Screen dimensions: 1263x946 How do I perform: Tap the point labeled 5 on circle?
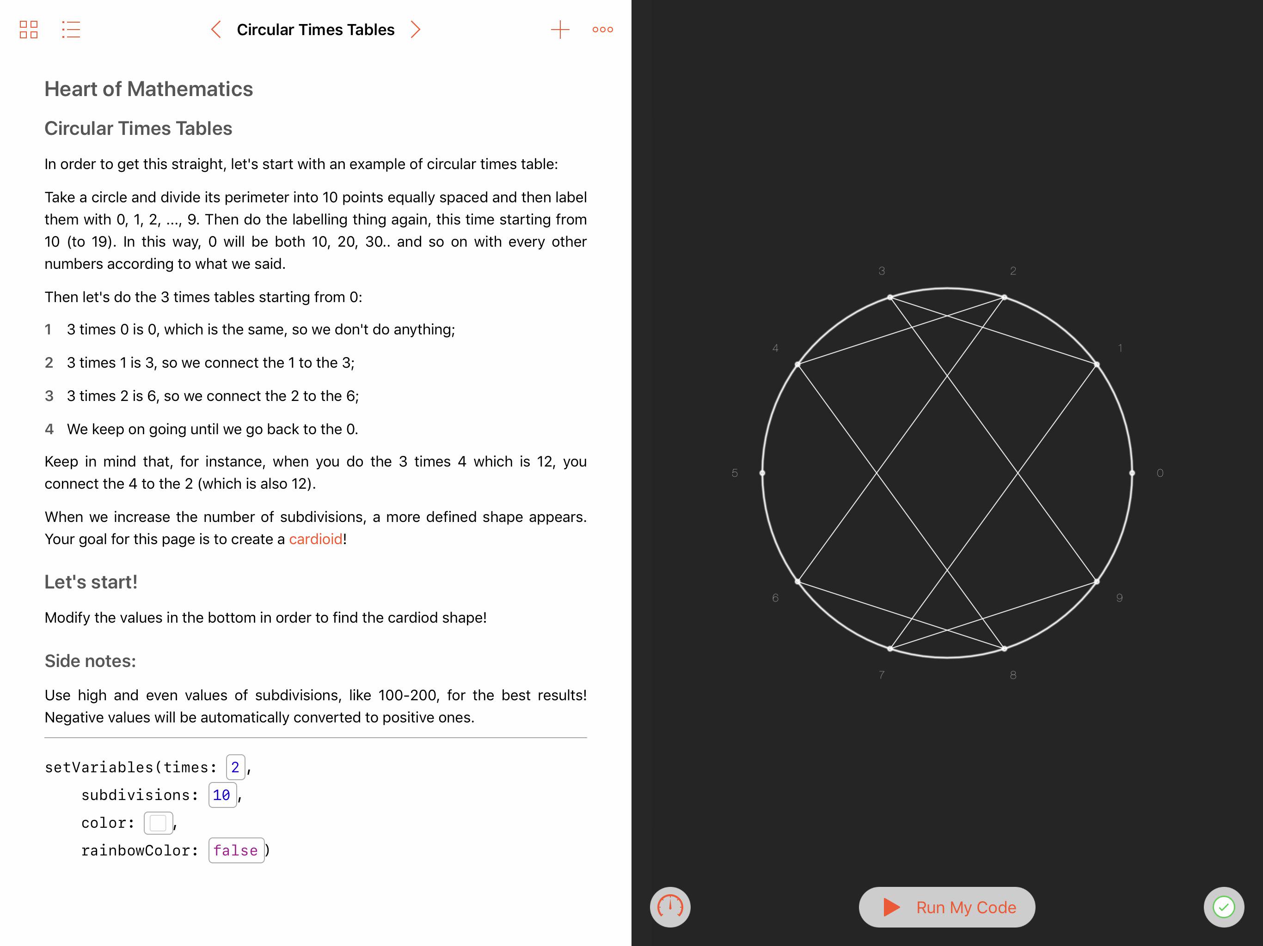coord(762,473)
